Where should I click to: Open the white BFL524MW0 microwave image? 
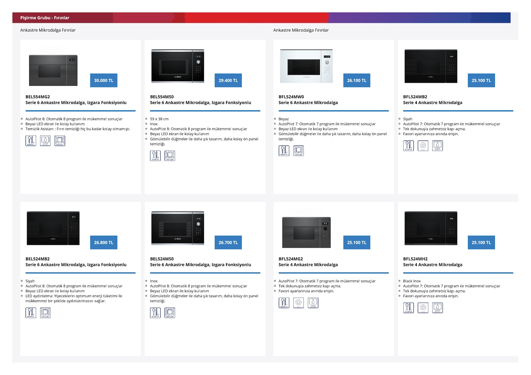pos(306,66)
